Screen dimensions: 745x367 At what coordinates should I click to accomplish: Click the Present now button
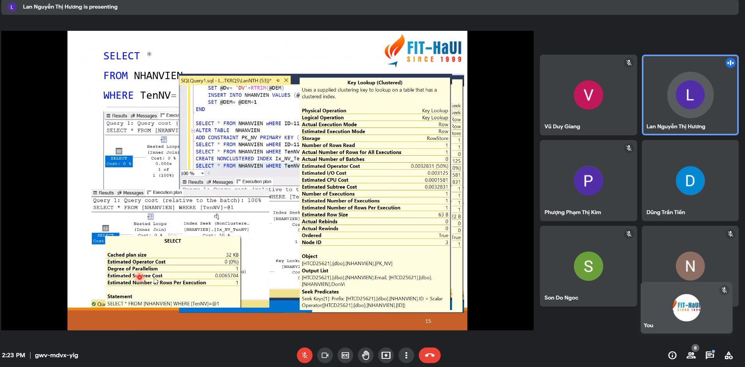[x=386, y=355]
